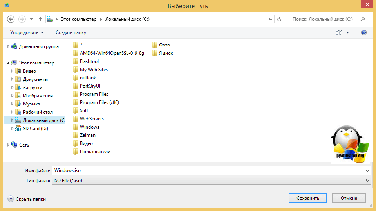The image size is (376, 211).
Task: Select the Program Files folder
Action: click(94, 94)
